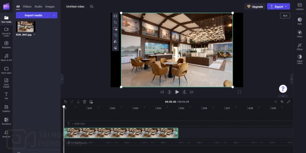Skip to the start of video
The width and height of the screenshot is (306, 153).
(x=162, y=92)
